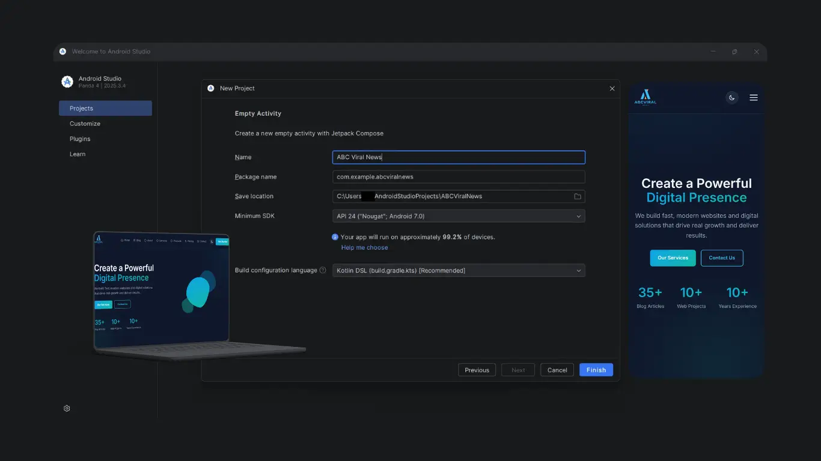Image resolution: width=821 pixels, height=461 pixels.
Task: Click the Android Studio logo in the title bar
Action: tap(63, 52)
